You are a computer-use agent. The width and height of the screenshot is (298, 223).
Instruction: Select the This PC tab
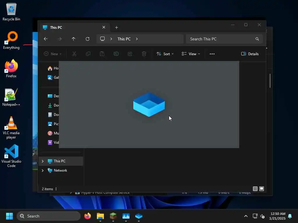pyautogui.click(x=74, y=28)
